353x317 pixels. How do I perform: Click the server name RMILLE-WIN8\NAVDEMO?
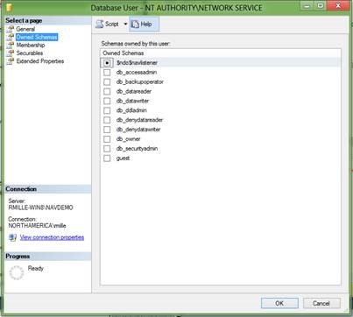(x=40, y=208)
